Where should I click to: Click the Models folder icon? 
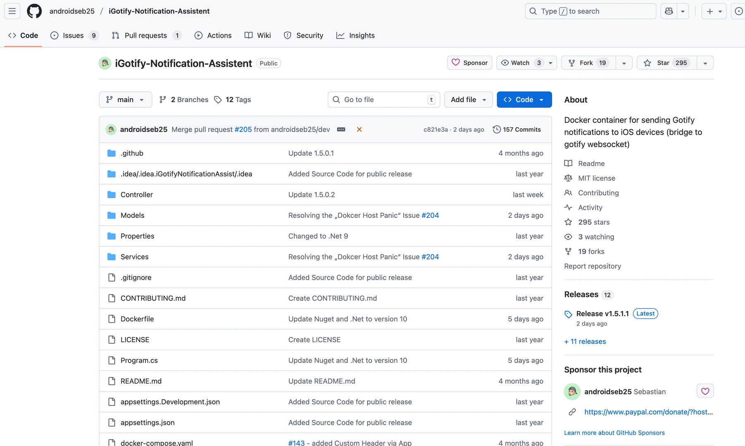point(111,215)
